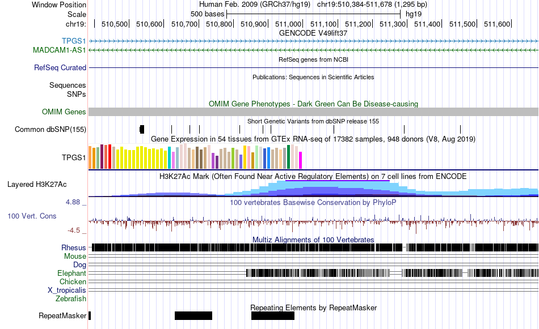Click 100 vertebrates Basewise Conservation by PhyloP title
Screen dimensions: 539x329
pyautogui.click(x=313, y=202)
